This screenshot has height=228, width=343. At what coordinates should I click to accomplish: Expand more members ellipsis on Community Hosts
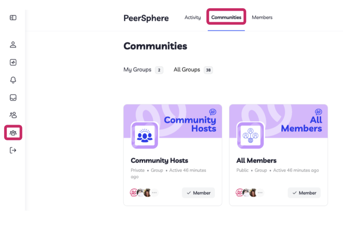click(154, 193)
